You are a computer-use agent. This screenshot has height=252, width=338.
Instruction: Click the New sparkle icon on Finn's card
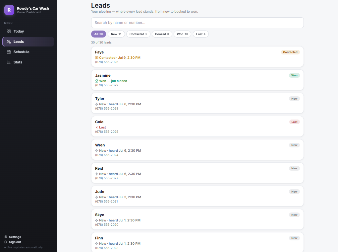click(96, 244)
